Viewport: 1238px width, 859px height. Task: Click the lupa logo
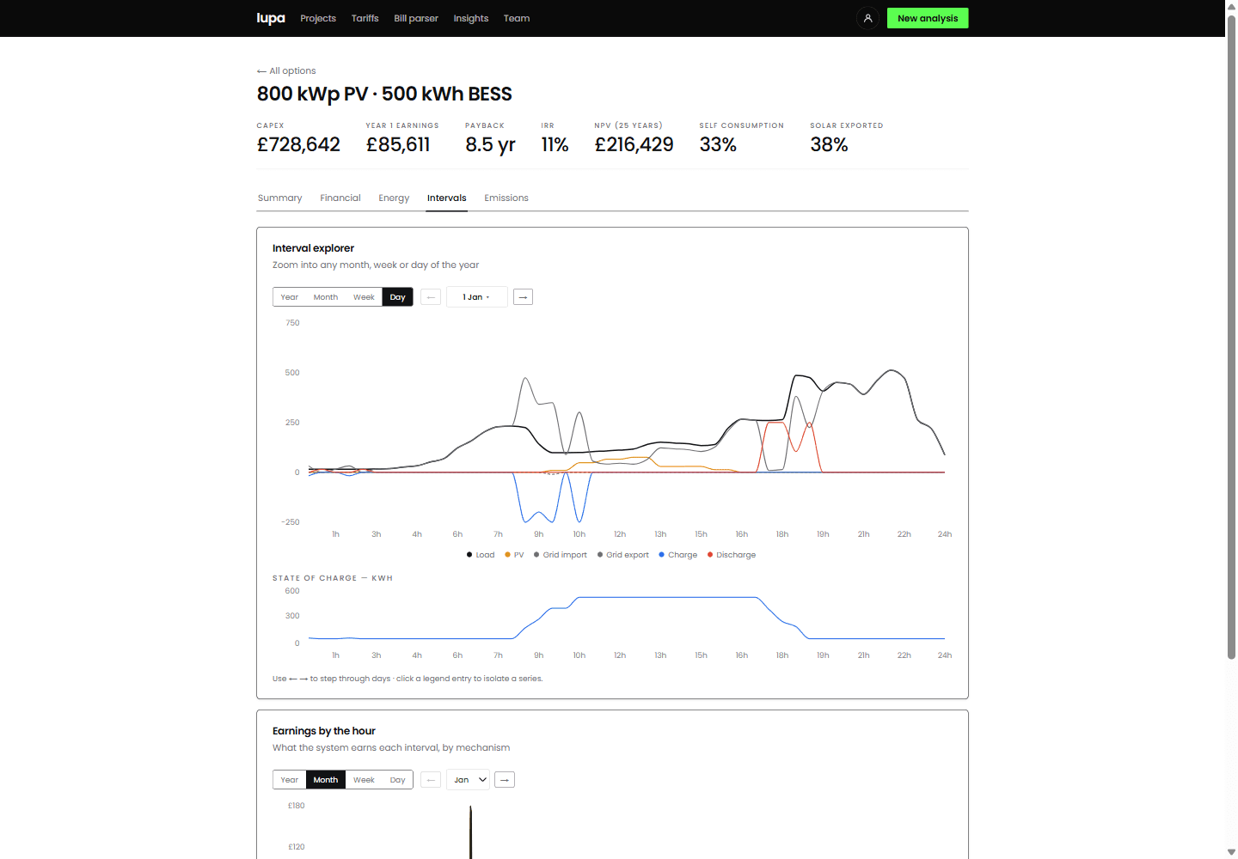tap(271, 18)
